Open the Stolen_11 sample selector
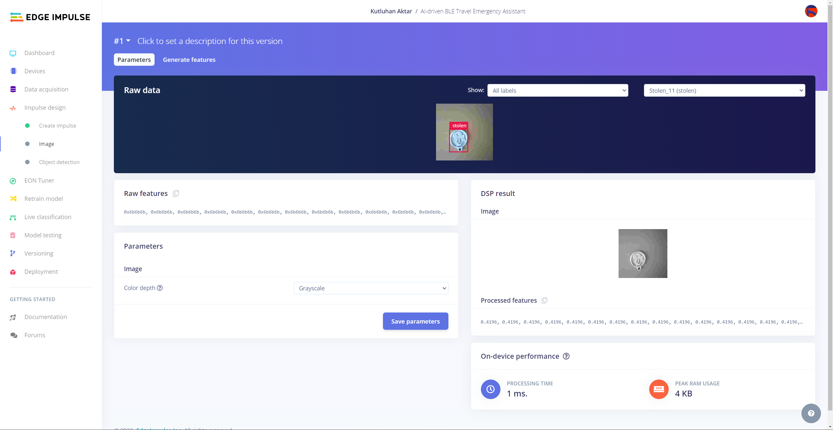833x430 pixels. pyautogui.click(x=724, y=90)
